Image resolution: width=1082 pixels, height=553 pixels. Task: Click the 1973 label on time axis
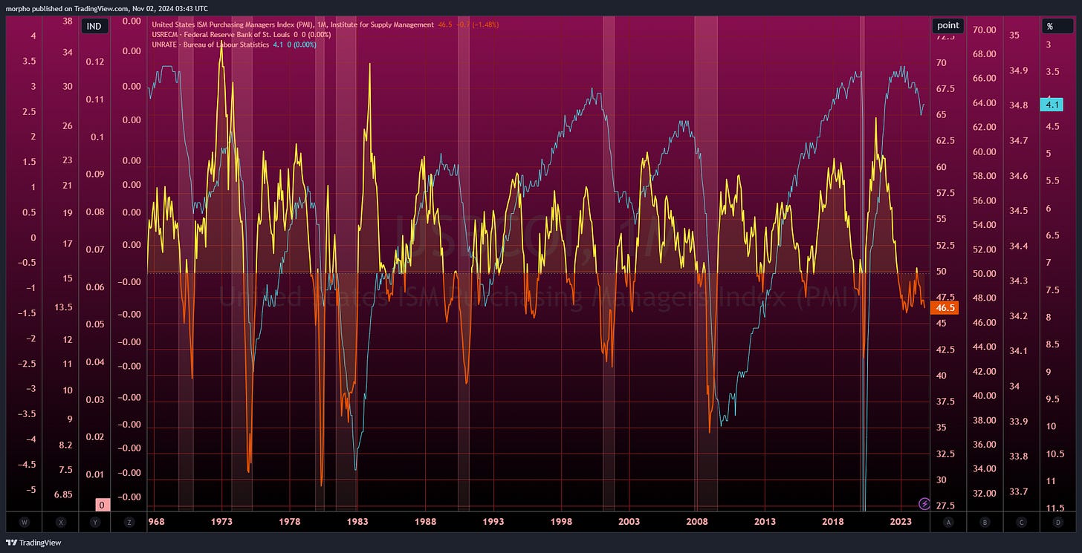(x=221, y=523)
